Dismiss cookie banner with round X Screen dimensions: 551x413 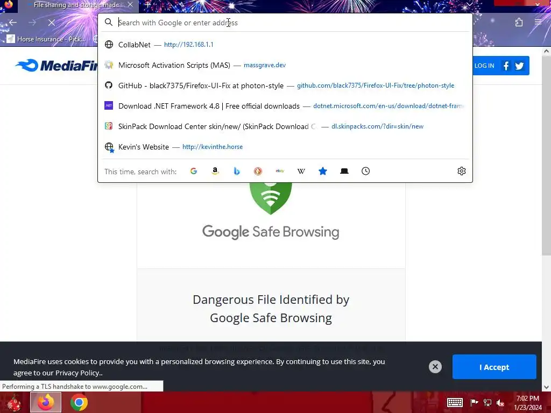435,367
